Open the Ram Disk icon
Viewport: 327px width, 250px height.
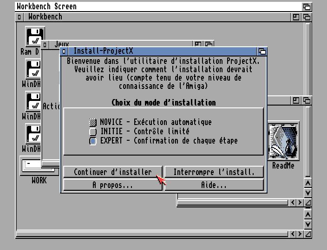pos(35,36)
